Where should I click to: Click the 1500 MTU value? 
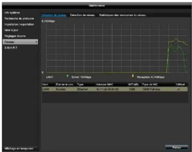coord(132,89)
